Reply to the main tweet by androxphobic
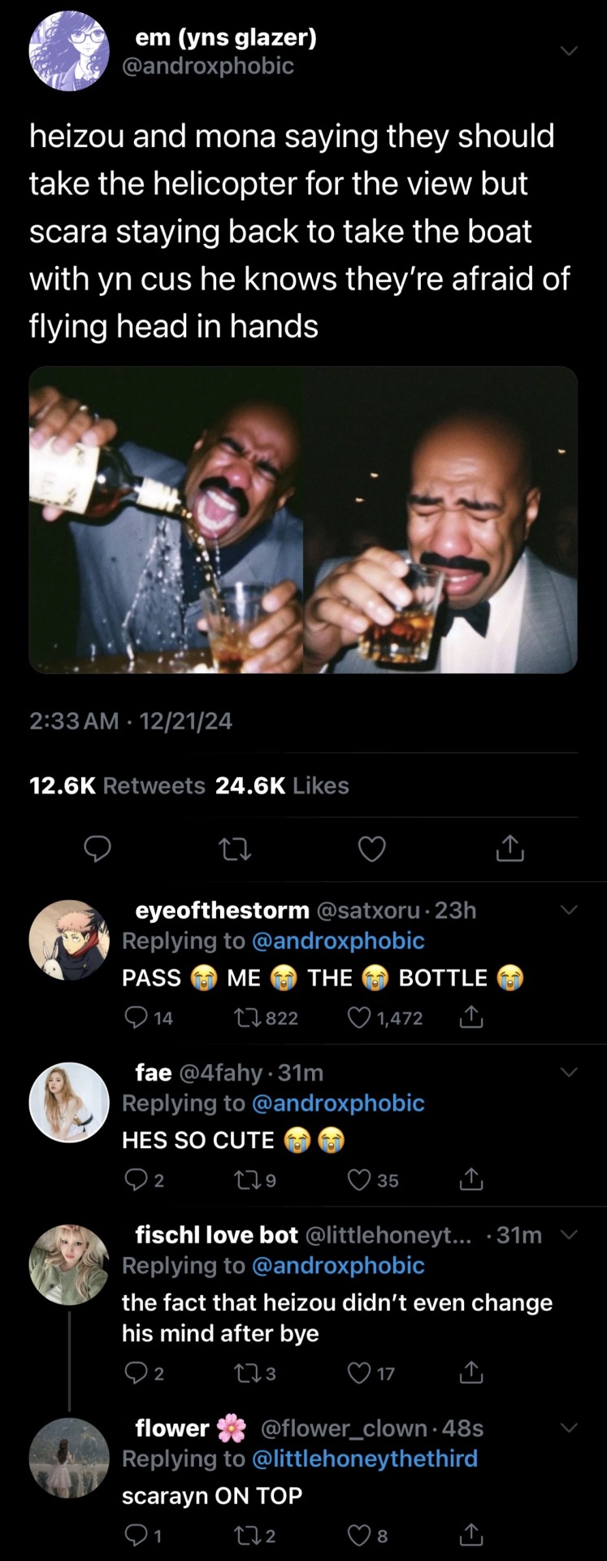The width and height of the screenshot is (607, 1561). coord(98,849)
